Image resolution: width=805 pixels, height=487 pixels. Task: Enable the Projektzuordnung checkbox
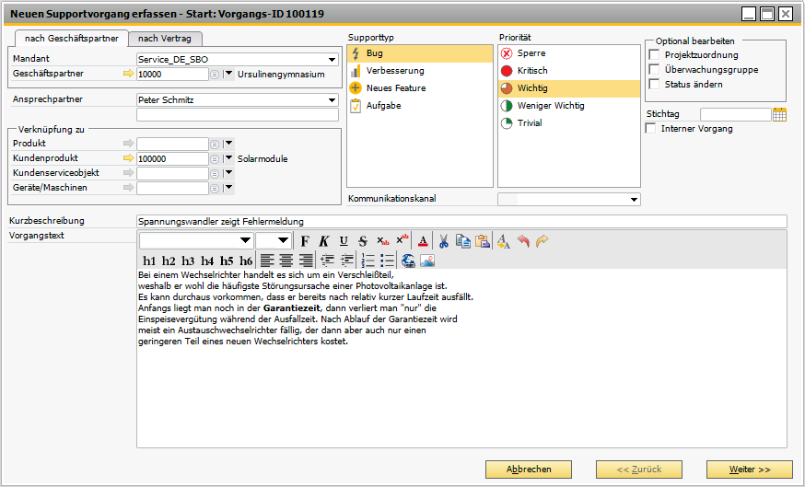tap(655, 55)
